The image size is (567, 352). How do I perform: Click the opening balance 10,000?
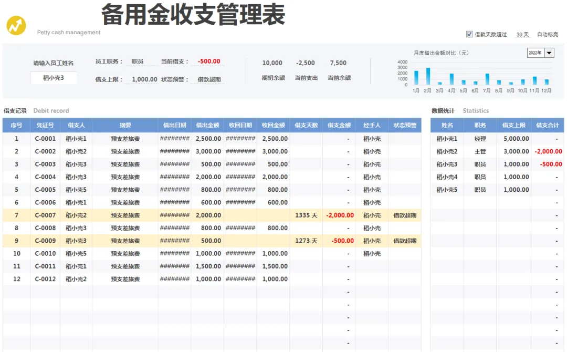click(x=272, y=63)
